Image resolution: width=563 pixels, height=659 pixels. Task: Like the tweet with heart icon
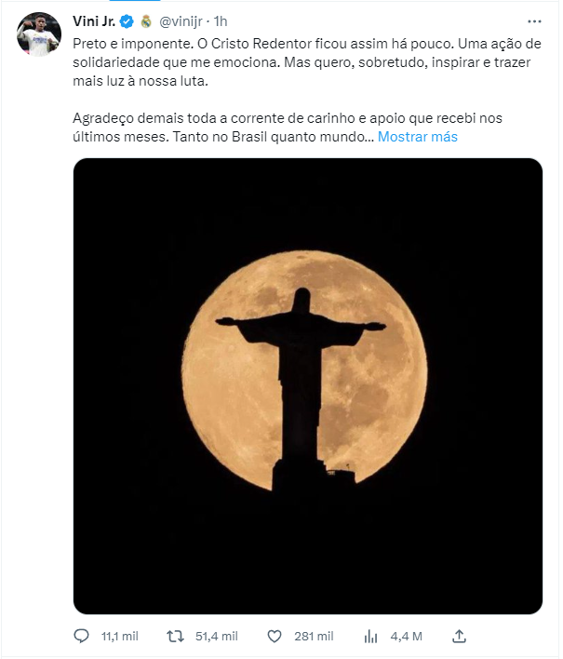click(275, 637)
